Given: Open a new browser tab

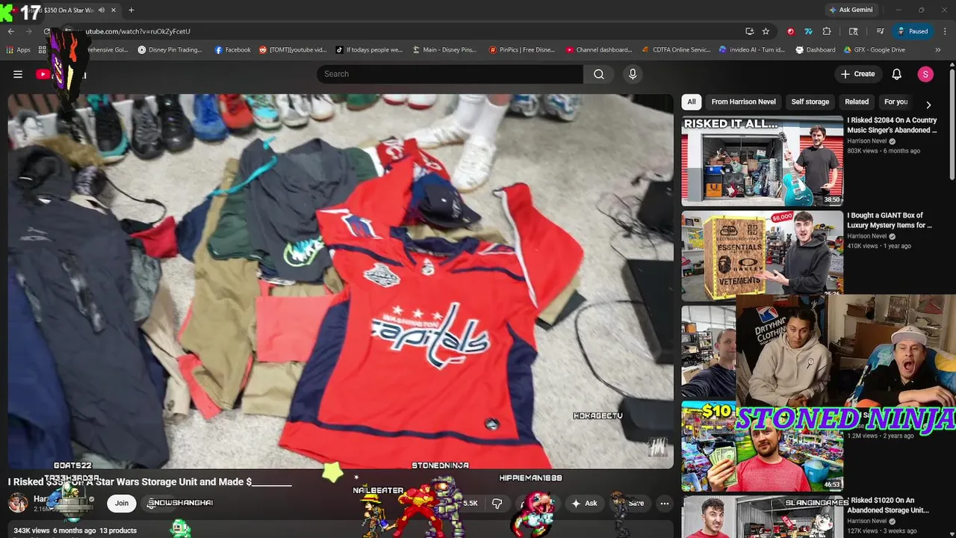Looking at the screenshot, I should [x=131, y=10].
